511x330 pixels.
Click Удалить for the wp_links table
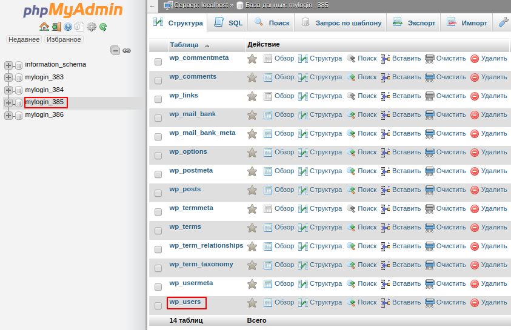pos(489,96)
